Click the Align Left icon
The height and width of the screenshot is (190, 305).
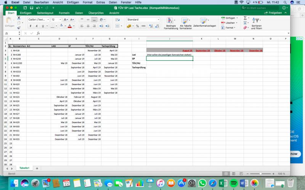[x=82, y=26]
